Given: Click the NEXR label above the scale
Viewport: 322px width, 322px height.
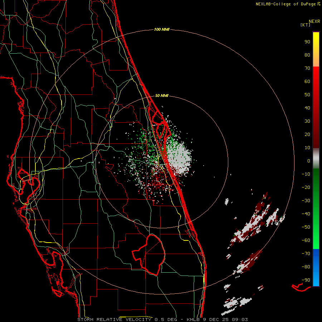Looking at the screenshot, I should pos(314,21).
